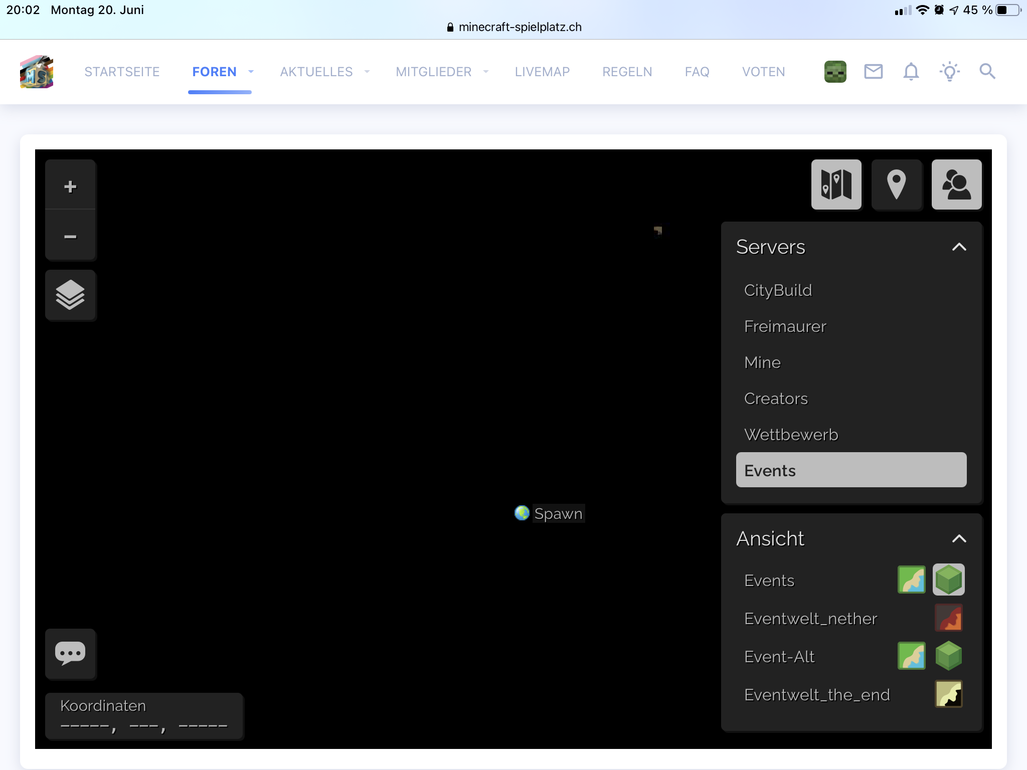Choose Eventwelt_nether red map view
This screenshot has width=1027, height=770.
click(948, 618)
